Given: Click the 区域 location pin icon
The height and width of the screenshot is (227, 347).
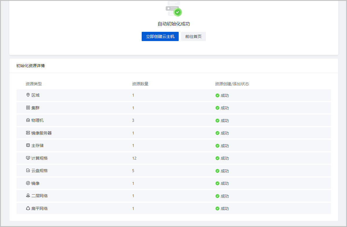Looking at the screenshot, I should [x=28, y=95].
